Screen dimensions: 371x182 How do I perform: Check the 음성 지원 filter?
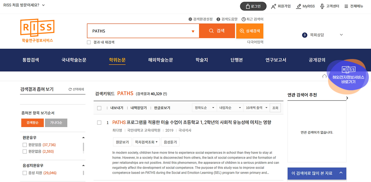[x=25, y=173]
